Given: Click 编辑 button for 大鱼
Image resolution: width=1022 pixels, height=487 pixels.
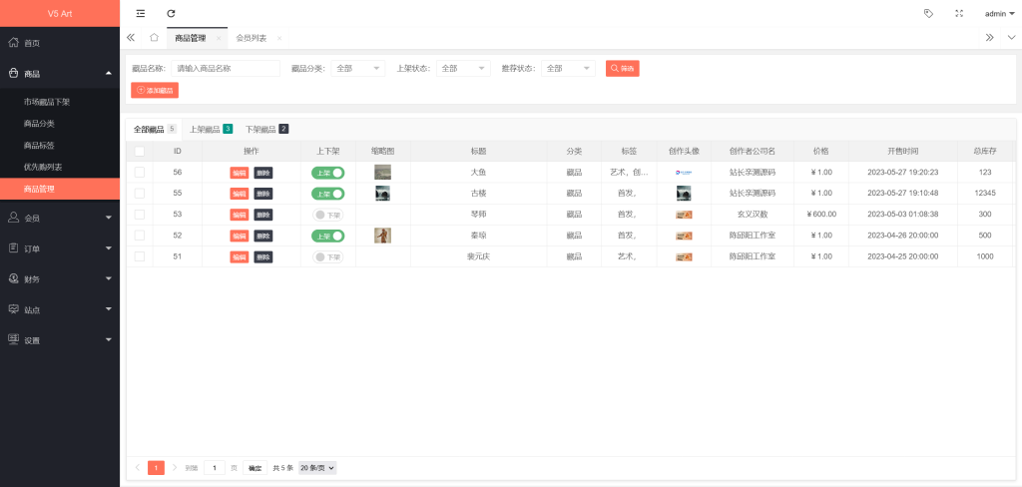Looking at the screenshot, I should coord(240,173).
